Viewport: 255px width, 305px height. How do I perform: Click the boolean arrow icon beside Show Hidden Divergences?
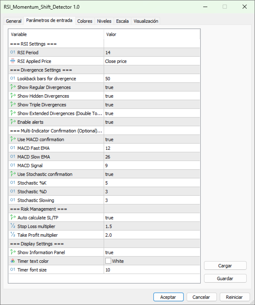pyautogui.click(x=13, y=96)
